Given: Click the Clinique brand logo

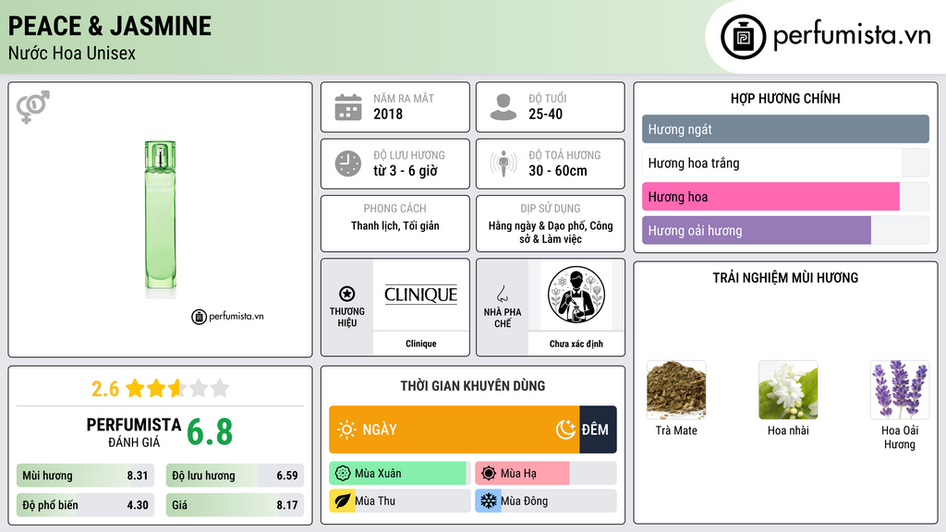Looking at the screenshot, I should [420, 295].
